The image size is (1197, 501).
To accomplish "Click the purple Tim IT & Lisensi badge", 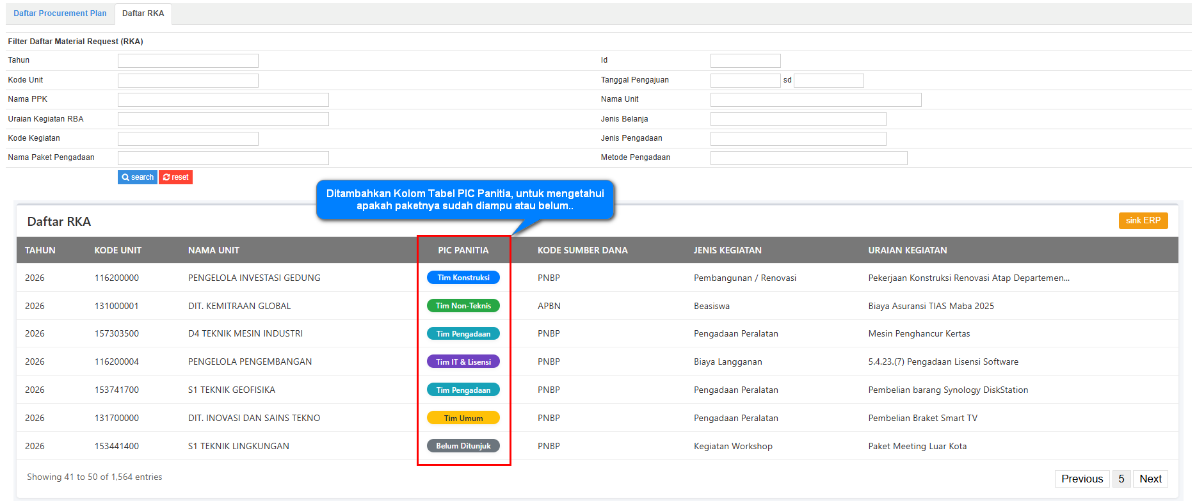I will point(463,362).
